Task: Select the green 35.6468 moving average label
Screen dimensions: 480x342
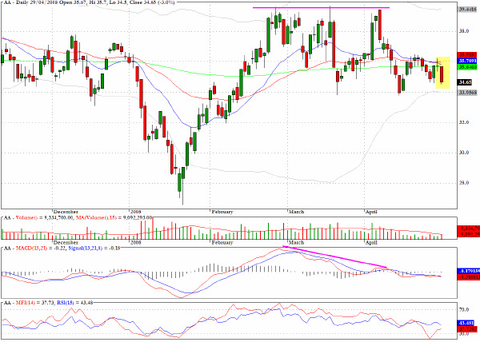Action: [x=467, y=66]
